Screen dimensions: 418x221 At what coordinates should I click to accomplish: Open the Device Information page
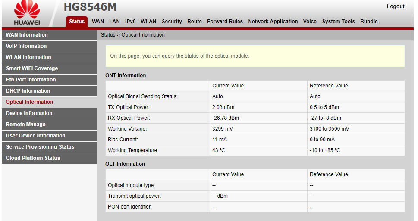[49, 113]
